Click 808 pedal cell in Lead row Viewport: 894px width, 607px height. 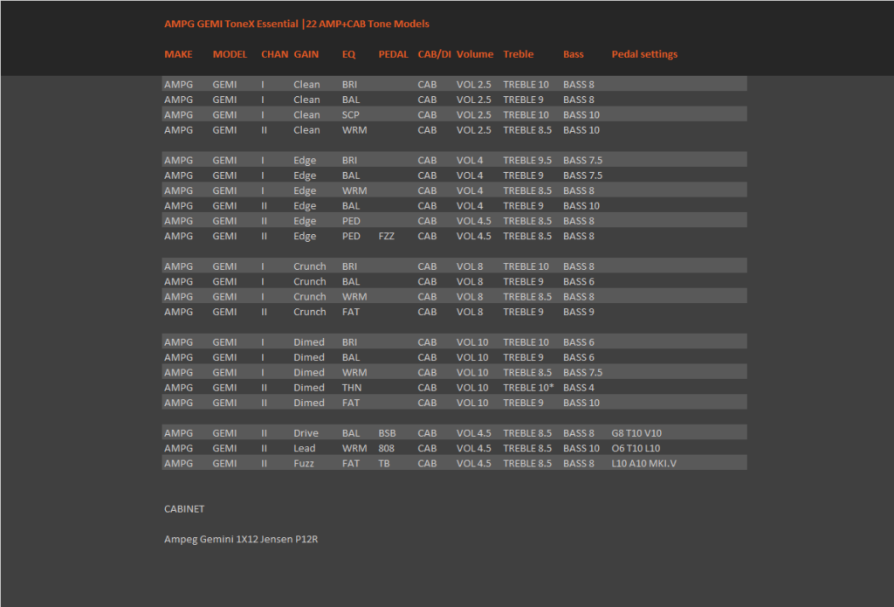pos(386,448)
